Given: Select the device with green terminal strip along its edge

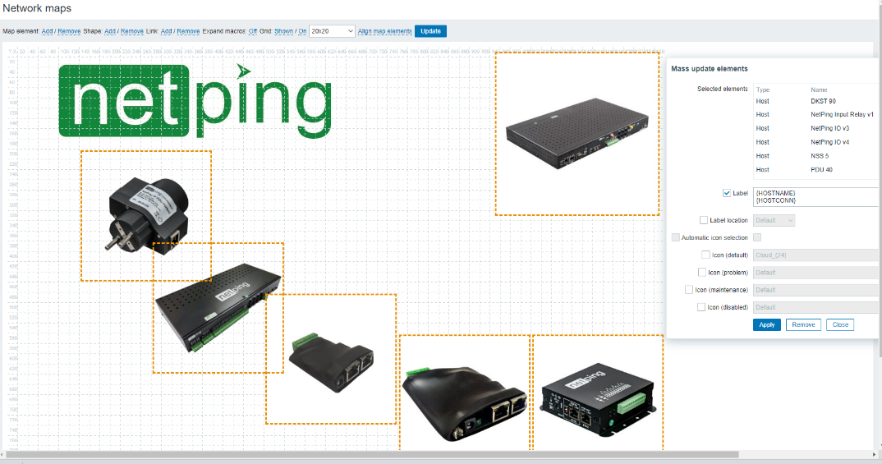Looking at the screenshot, I should click(218, 308).
